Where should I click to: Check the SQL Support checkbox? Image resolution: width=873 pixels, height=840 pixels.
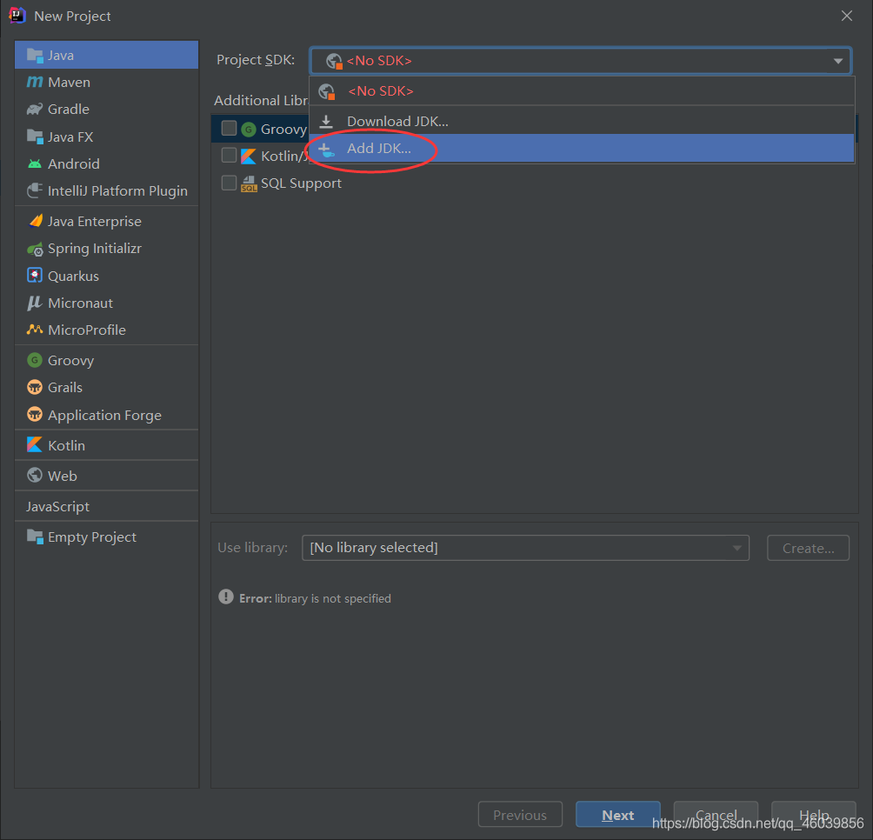(x=229, y=183)
